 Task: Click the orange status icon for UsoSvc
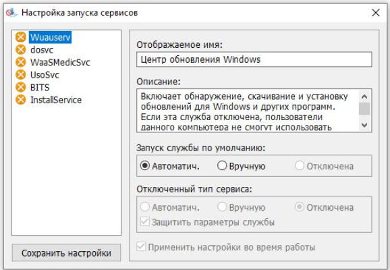[21, 75]
